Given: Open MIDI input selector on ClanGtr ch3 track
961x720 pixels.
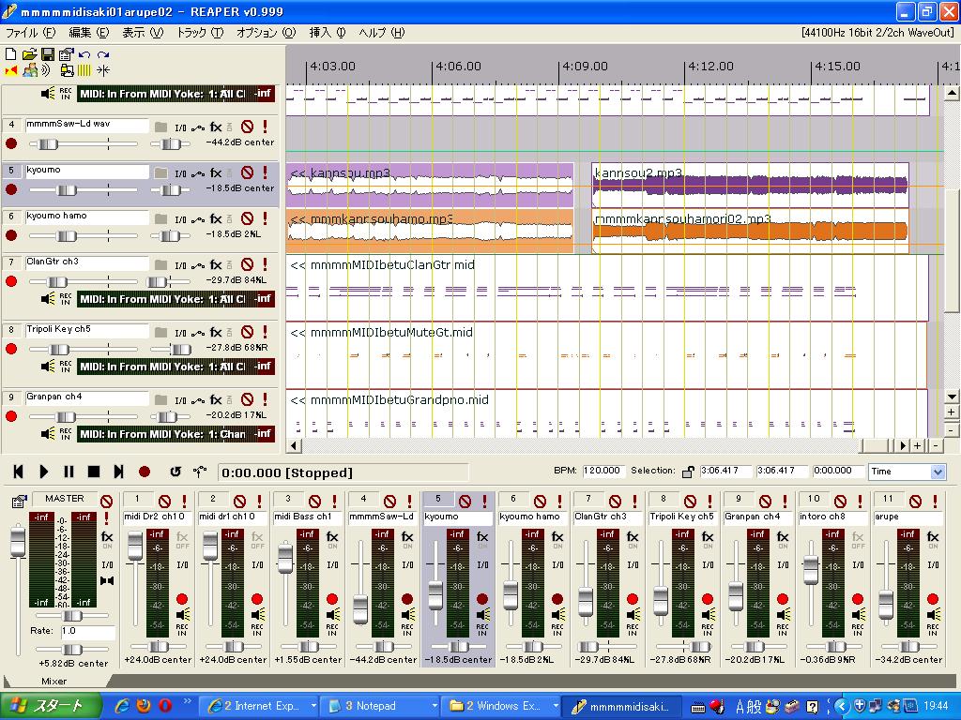Looking at the screenshot, I should [x=162, y=299].
